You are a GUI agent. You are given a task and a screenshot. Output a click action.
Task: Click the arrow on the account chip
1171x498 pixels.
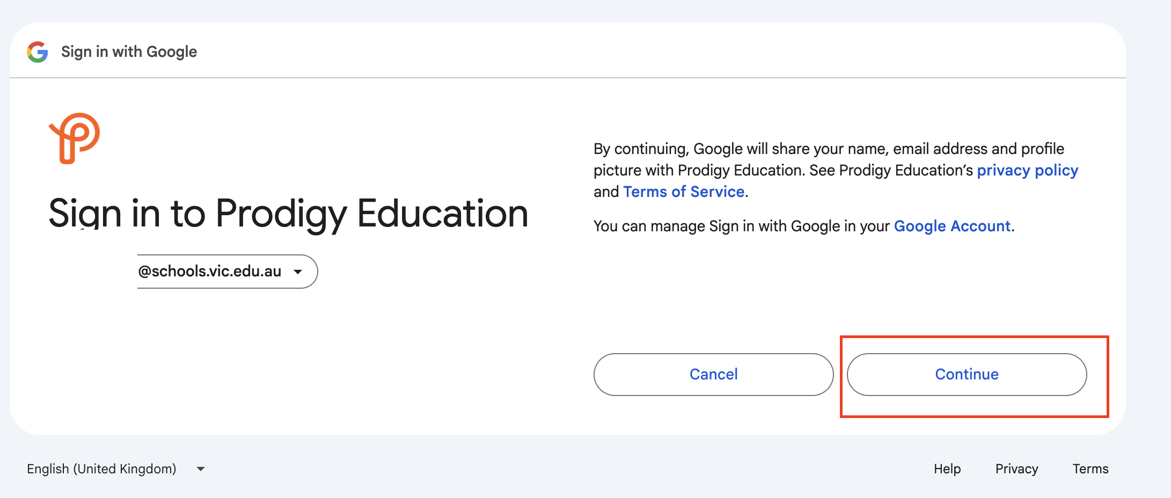point(298,272)
